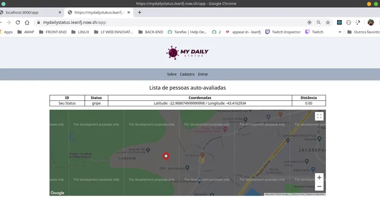This screenshot has height=205, width=380.
Task: Select the Latitude / Longitude coordinates cell
Action: click(200, 104)
